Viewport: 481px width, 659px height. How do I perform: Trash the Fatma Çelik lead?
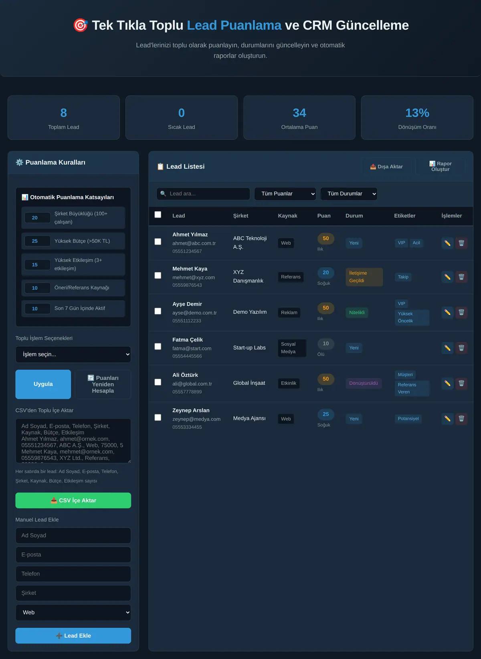(461, 348)
